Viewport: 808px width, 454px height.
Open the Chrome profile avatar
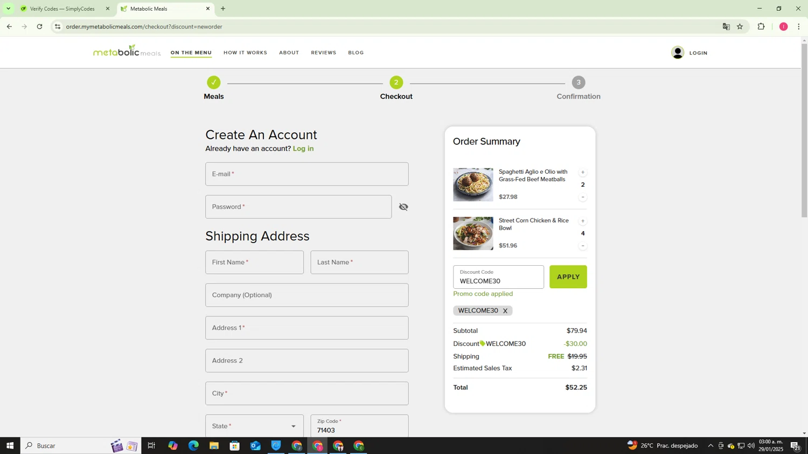(x=783, y=26)
